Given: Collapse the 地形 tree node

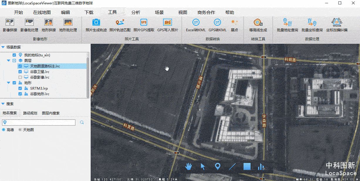Looking at the screenshot, I should (9, 83).
